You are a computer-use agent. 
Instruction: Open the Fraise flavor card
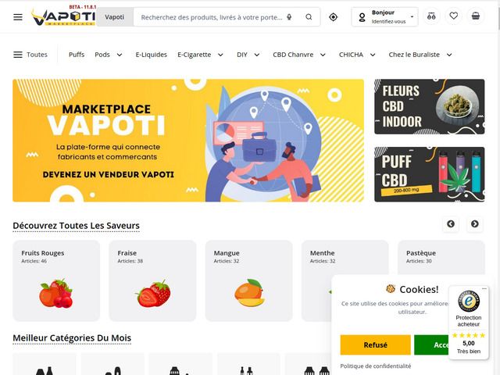(x=152, y=280)
